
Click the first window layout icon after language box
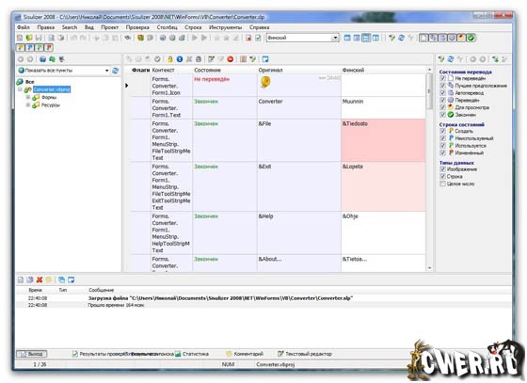tap(347, 38)
